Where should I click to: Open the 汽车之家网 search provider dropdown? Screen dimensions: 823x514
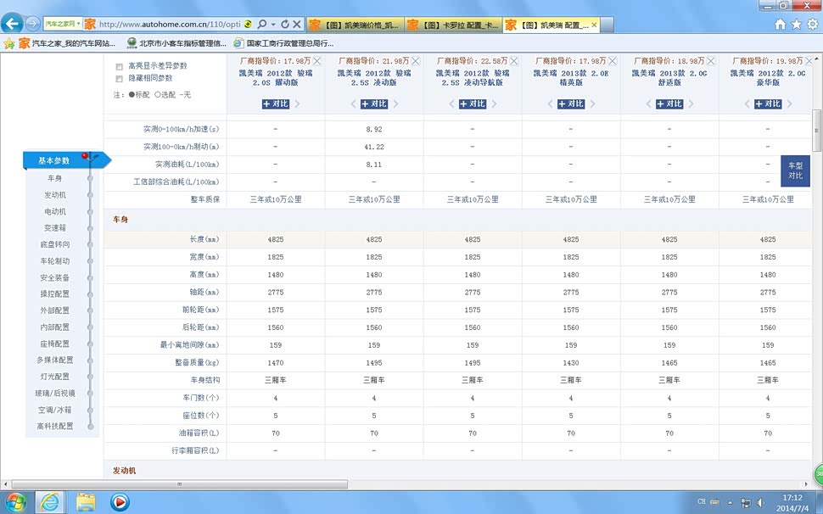pos(63,24)
